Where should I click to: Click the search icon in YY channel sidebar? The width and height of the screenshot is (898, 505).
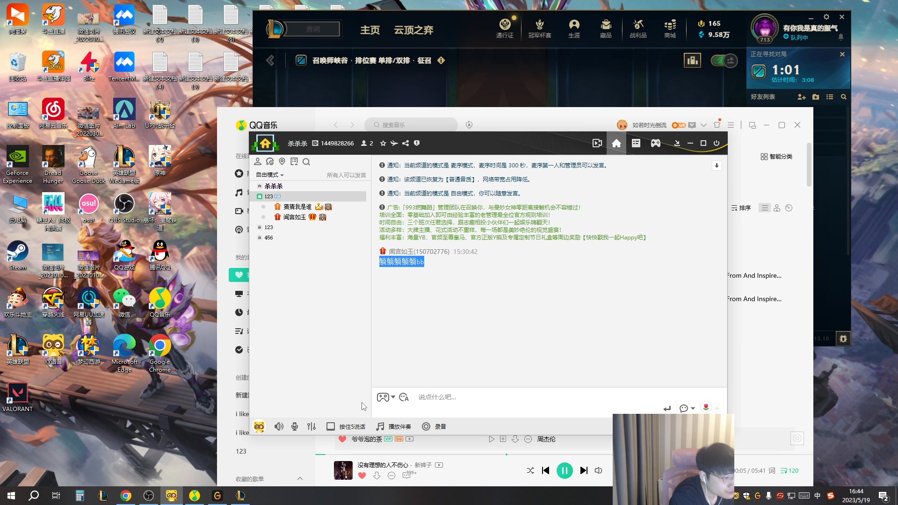click(306, 162)
